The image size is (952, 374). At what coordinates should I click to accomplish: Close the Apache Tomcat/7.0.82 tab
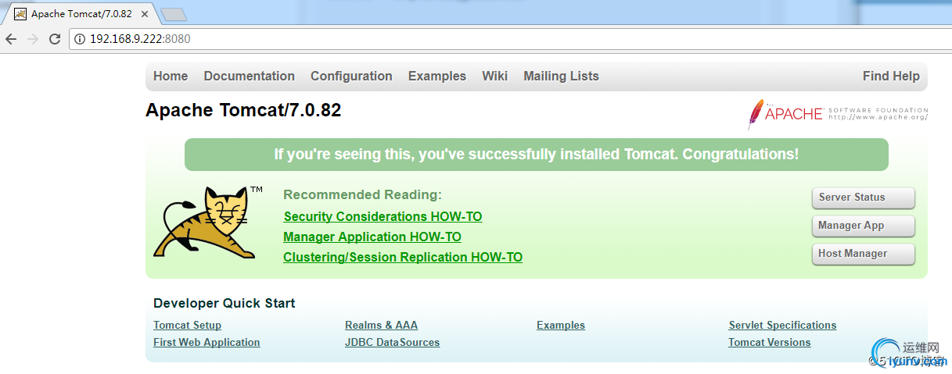coord(145,14)
